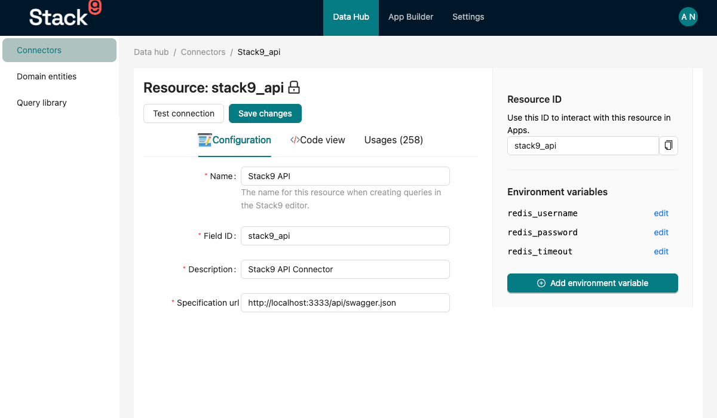Click the redis_timeout variable name
The image size is (717, 418).
[540, 251]
